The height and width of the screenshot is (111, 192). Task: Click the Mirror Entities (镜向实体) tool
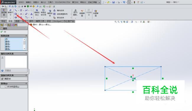click(59, 10)
